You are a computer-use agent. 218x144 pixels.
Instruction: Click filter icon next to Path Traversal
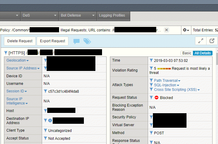(151, 80)
